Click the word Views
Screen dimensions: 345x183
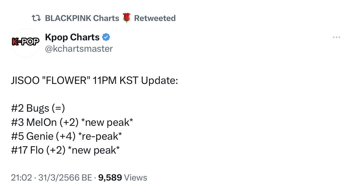pos(135,178)
